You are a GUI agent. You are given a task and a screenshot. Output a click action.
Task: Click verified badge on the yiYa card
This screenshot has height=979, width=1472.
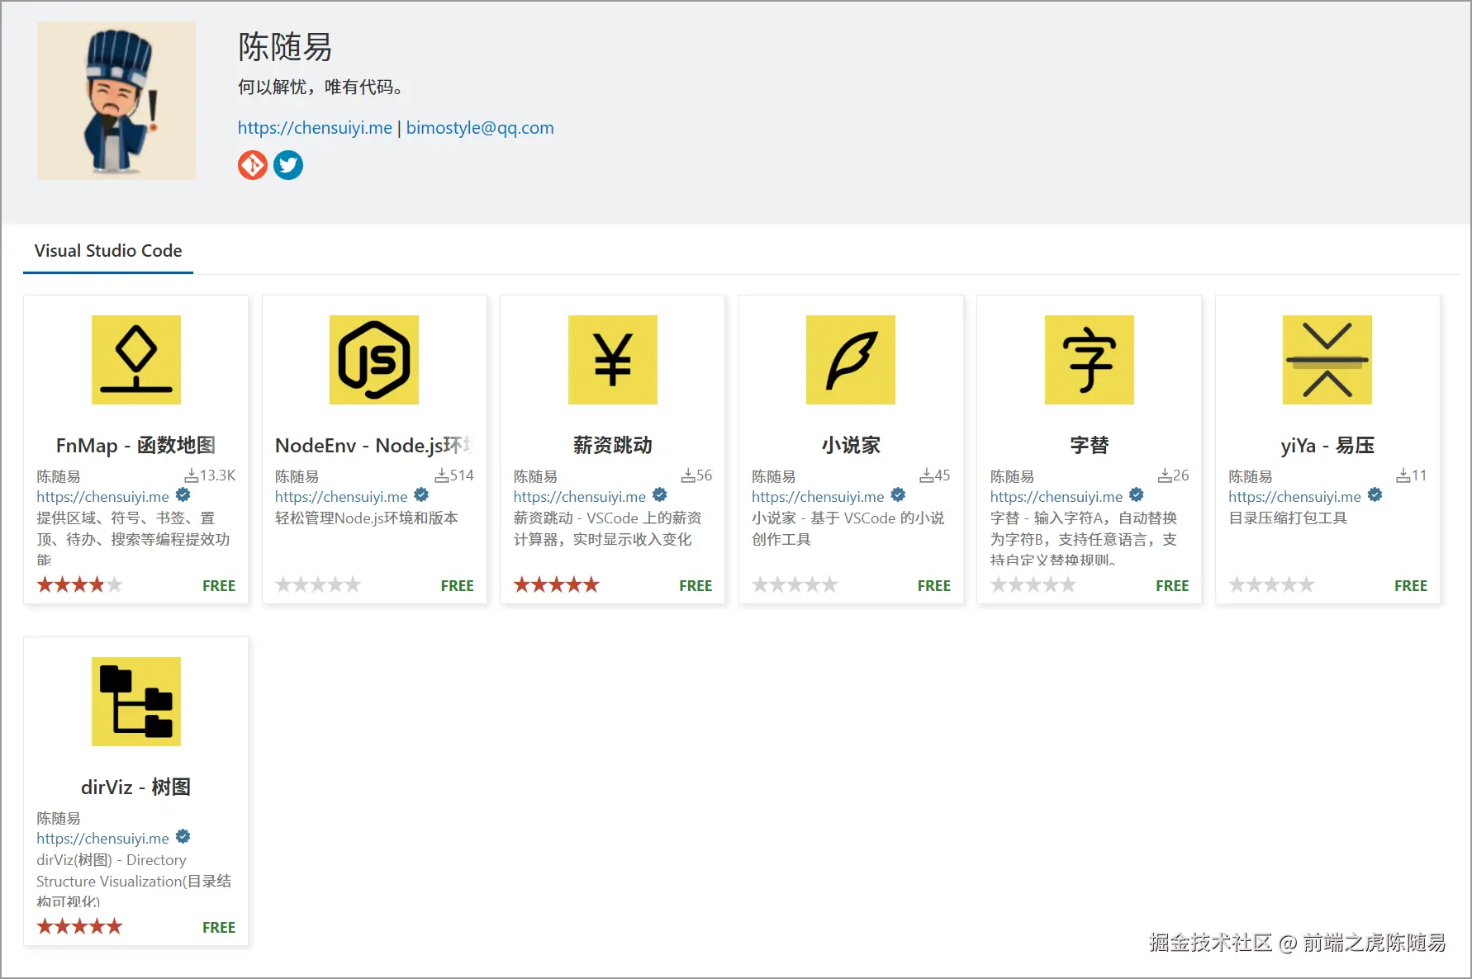click(1375, 495)
